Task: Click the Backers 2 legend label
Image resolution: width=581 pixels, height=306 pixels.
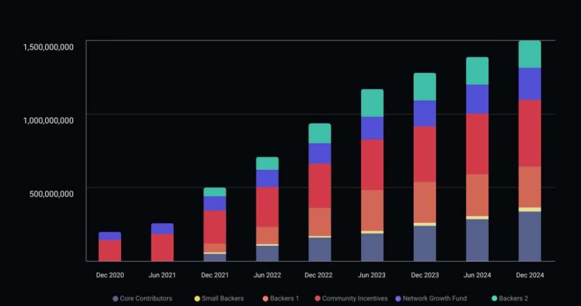Action: 513,298
